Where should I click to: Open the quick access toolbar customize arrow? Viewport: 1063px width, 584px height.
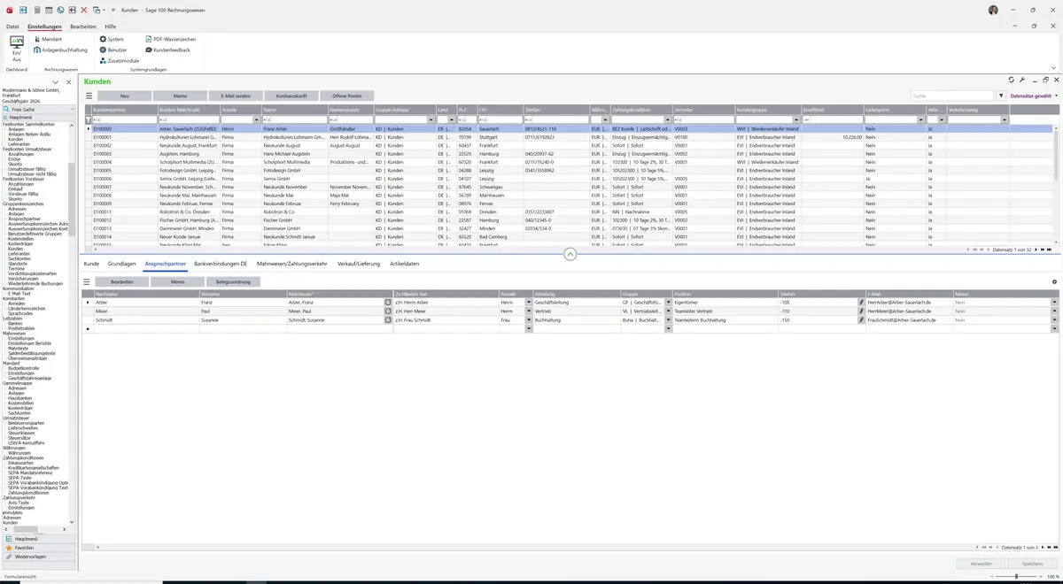(112, 10)
